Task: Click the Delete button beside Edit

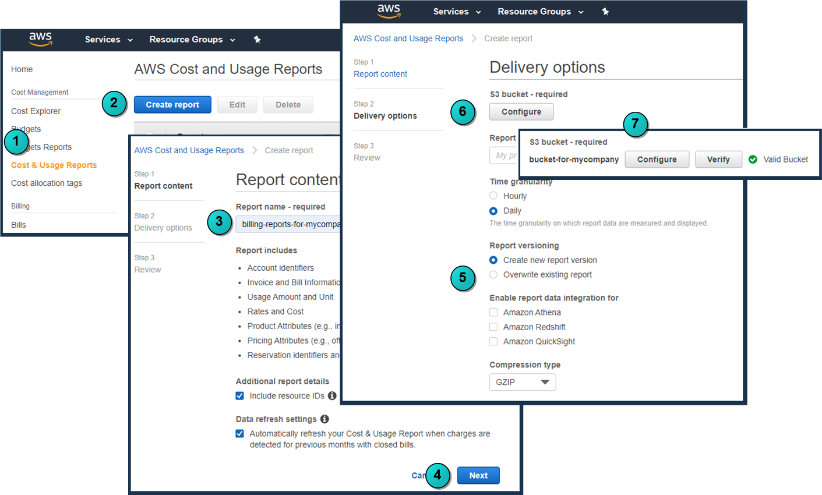Action: pos(288,105)
